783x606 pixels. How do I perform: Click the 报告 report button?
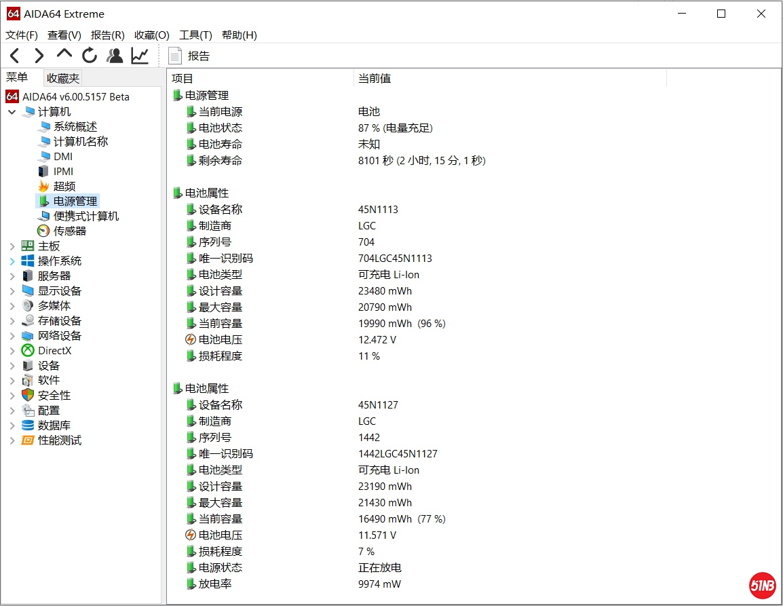point(189,56)
